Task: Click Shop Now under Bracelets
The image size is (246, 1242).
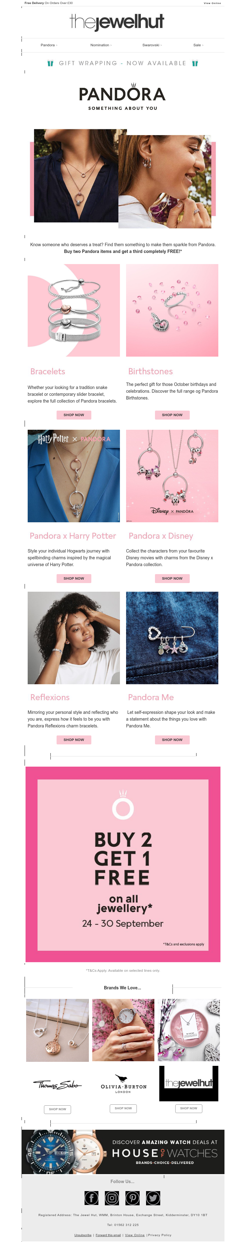Action: (73, 415)
